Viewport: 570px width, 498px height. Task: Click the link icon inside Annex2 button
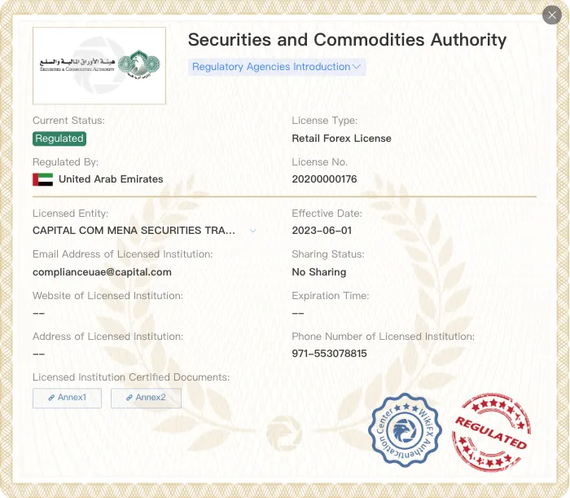tap(129, 398)
